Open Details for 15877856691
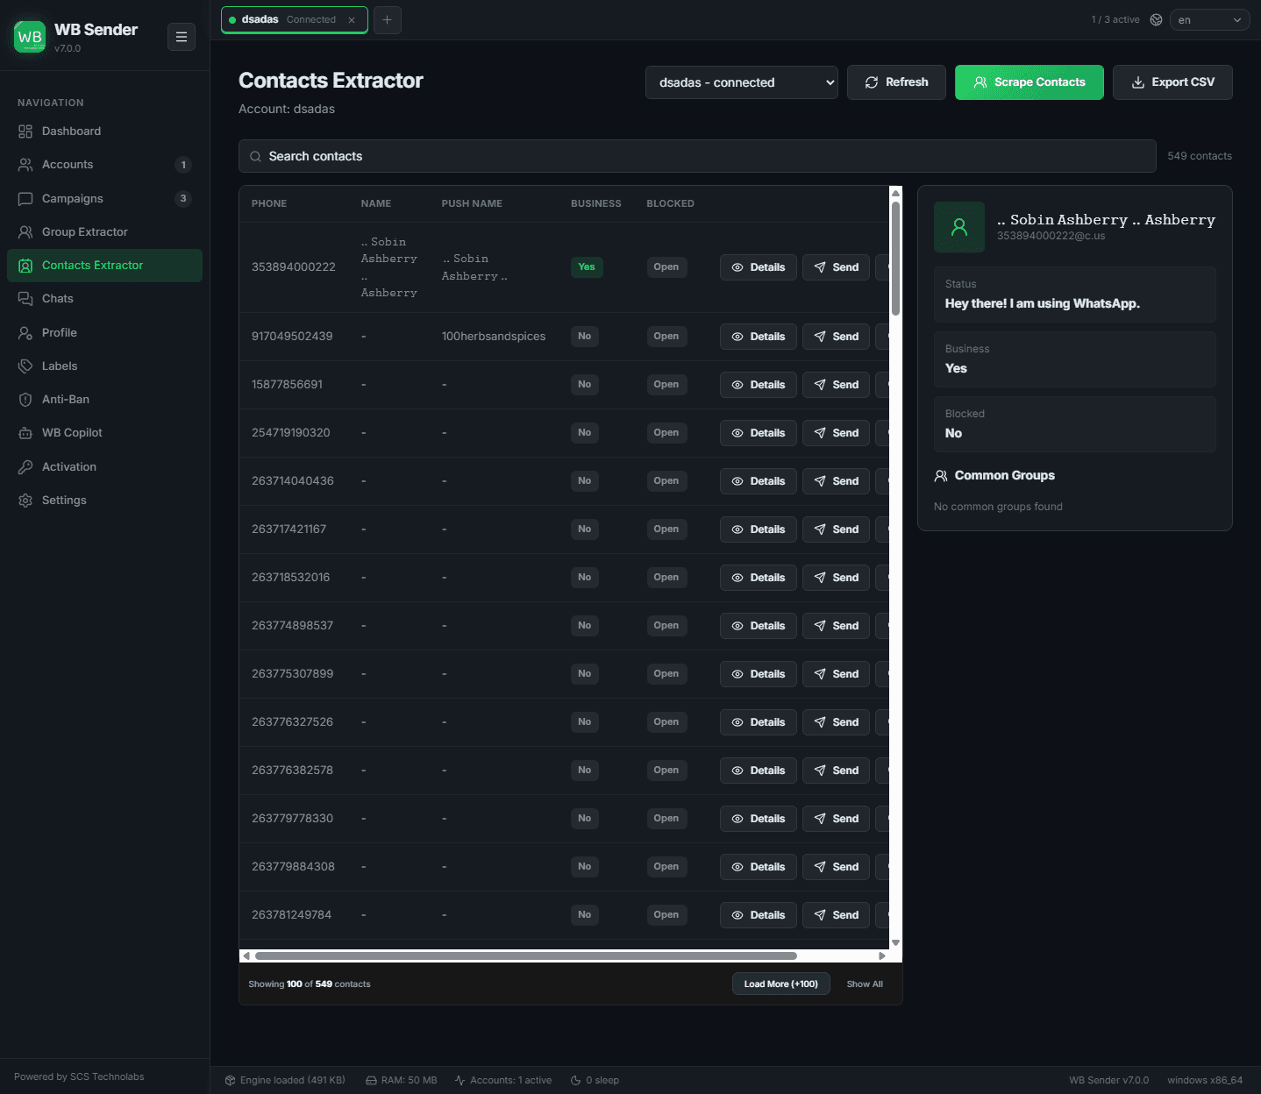This screenshot has width=1261, height=1094. click(759, 385)
